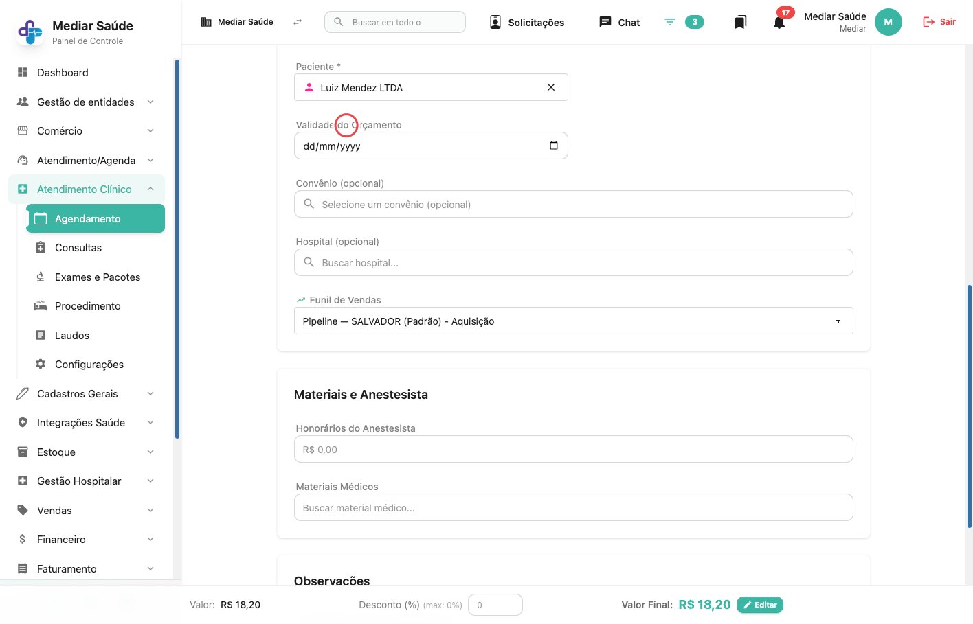Clear the selected patient Luiz Mendez
The height and width of the screenshot is (624, 973).
[x=551, y=87]
